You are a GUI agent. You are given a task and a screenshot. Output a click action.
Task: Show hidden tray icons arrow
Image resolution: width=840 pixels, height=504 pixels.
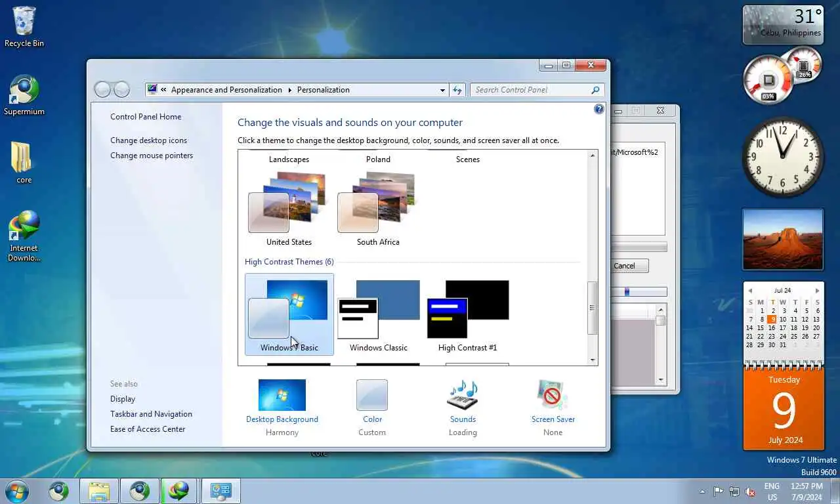click(x=702, y=492)
